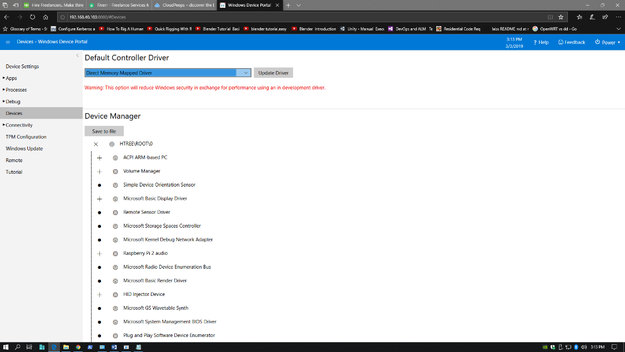Open Task View on the taskbar
The width and height of the screenshot is (625, 352).
tap(29, 347)
